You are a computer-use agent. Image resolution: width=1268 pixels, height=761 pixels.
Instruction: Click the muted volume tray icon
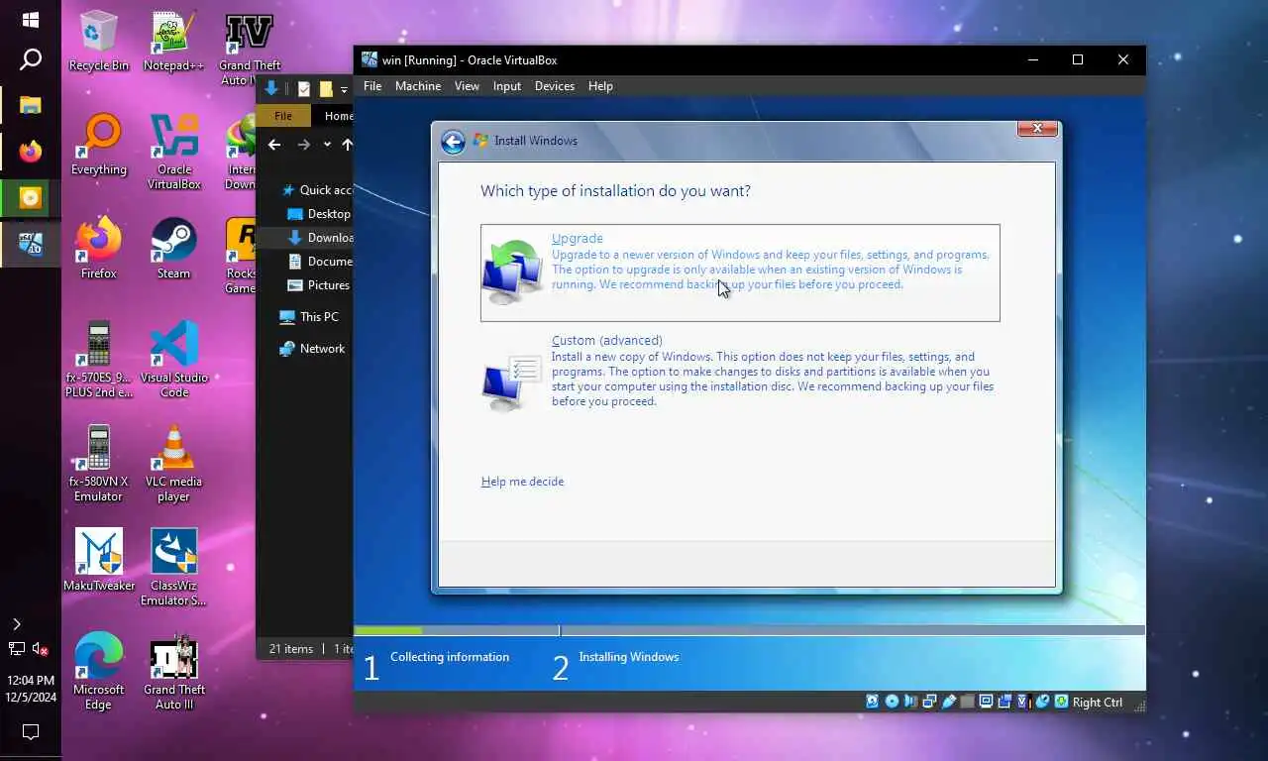pos(41,649)
